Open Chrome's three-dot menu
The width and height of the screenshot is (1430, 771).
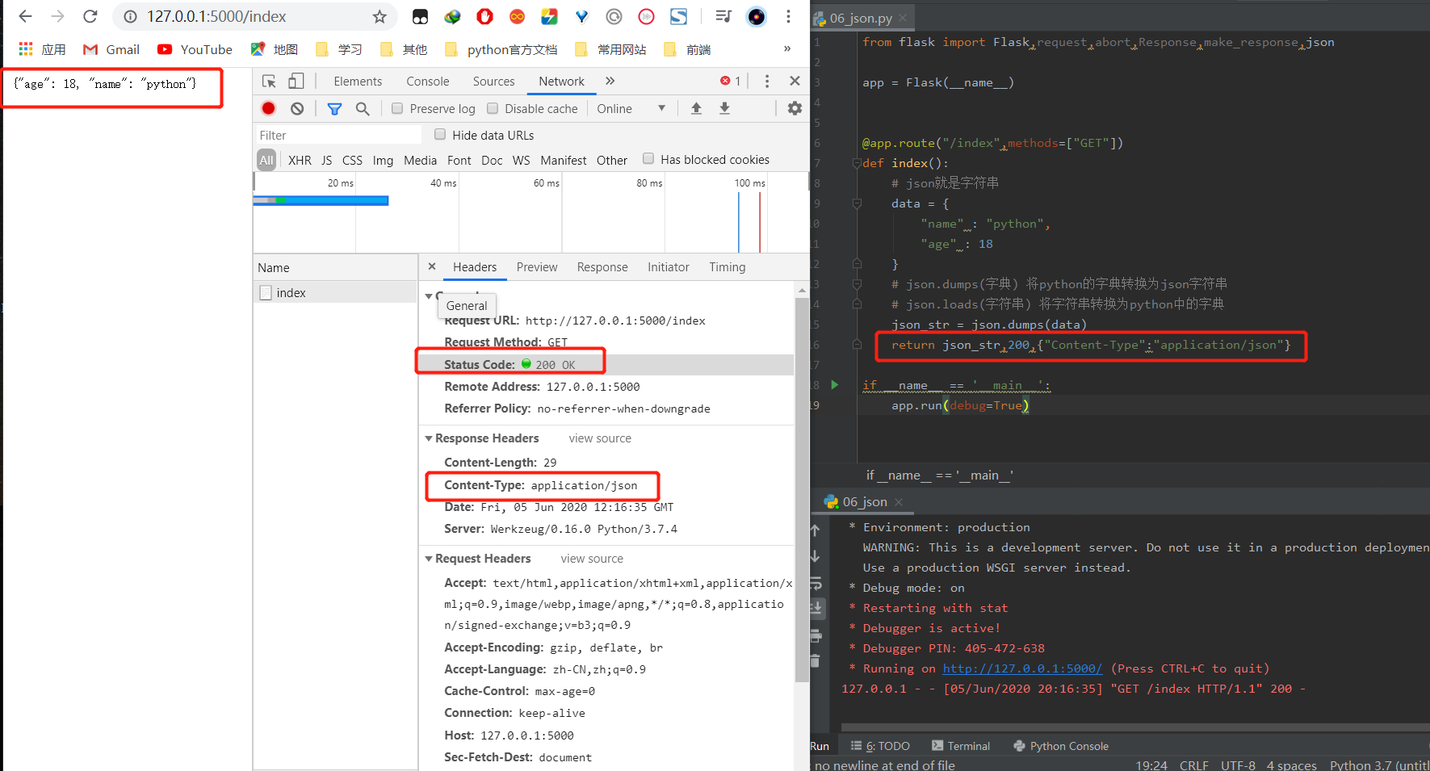point(788,16)
